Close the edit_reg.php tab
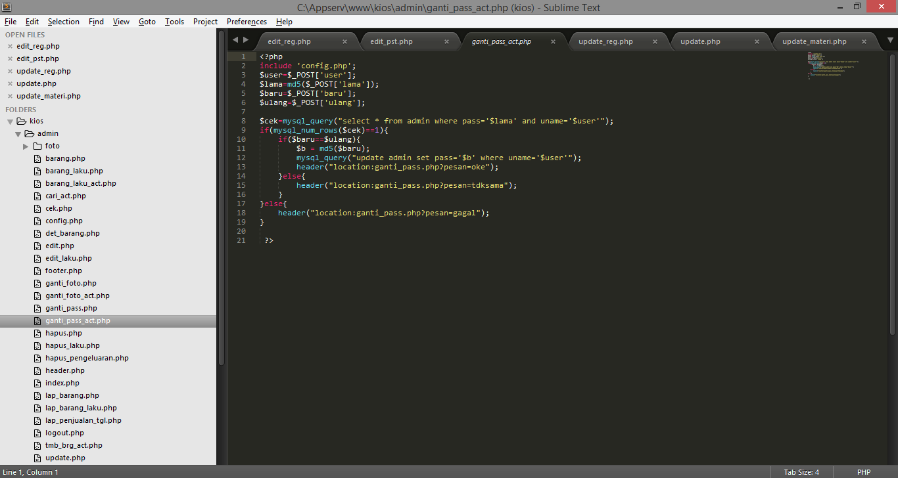898x478 pixels. coord(344,41)
